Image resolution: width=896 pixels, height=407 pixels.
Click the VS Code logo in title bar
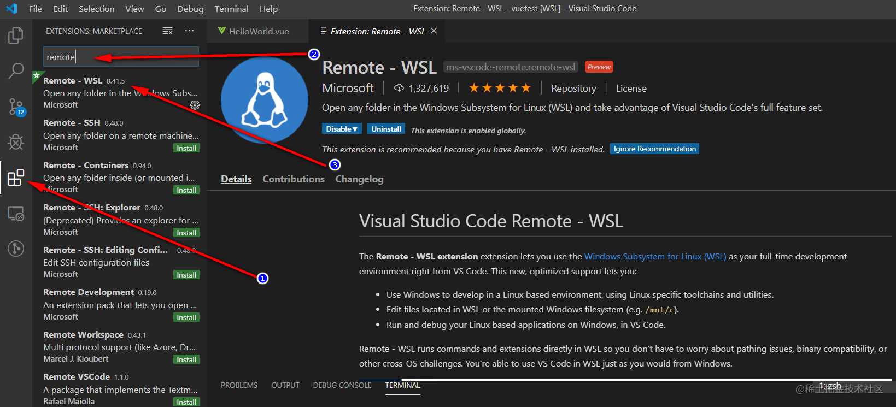11,9
